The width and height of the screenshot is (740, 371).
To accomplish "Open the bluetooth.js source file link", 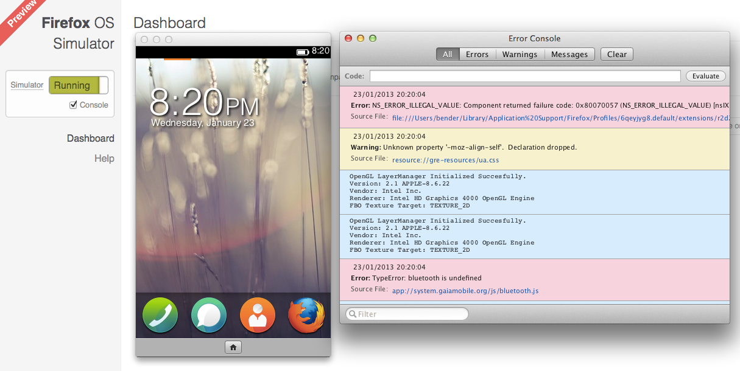I will 465,291.
